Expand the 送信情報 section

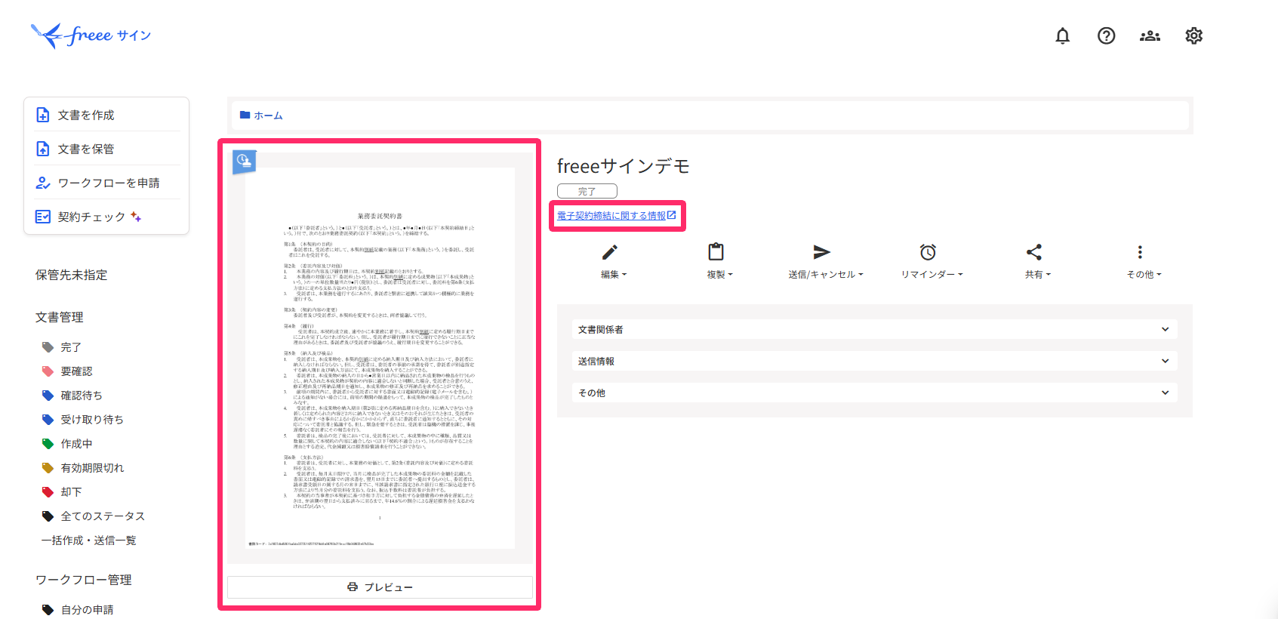[x=874, y=361]
